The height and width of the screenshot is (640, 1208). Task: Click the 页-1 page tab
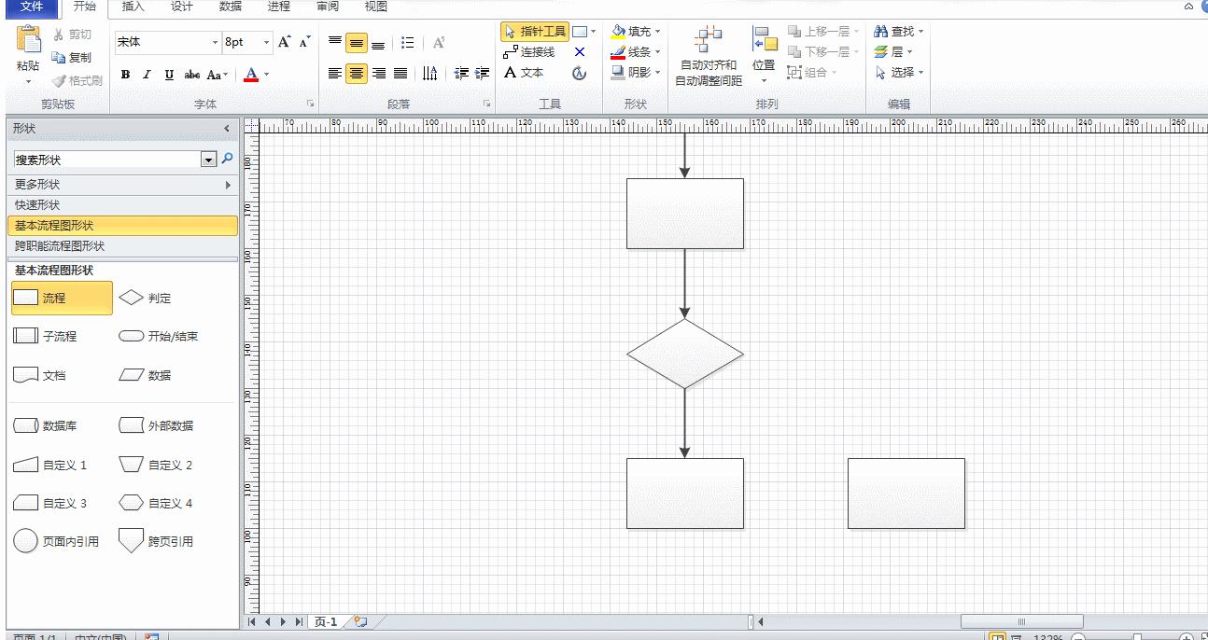coord(326,622)
